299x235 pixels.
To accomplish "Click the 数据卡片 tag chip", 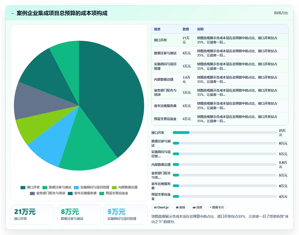I will 217,207.
